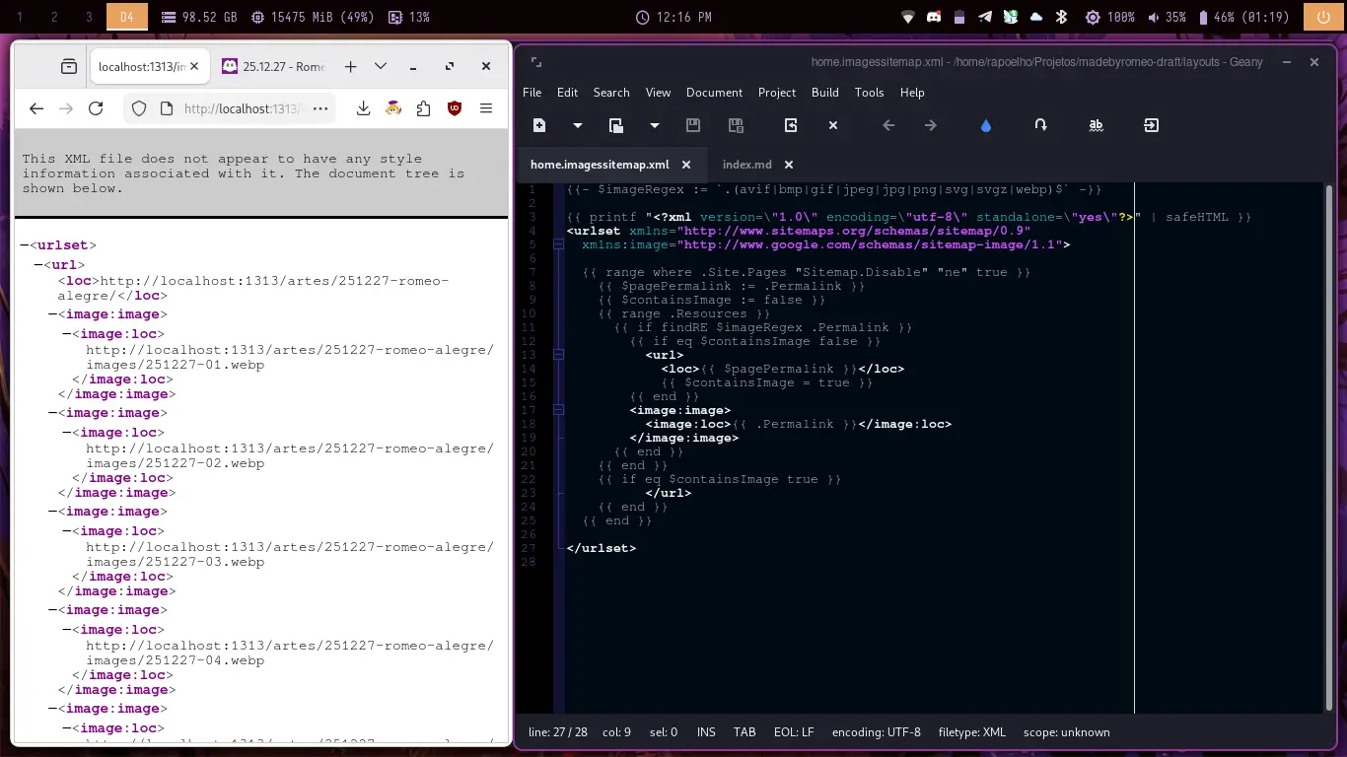
Task: Quit Geany using the exit toolbar icon
Action: pyautogui.click(x=1151, y=125)
